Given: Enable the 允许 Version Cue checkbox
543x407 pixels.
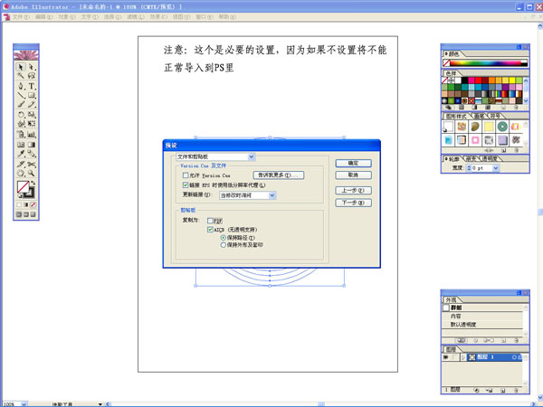Looking at the screenshot, I should pos(186,175).
